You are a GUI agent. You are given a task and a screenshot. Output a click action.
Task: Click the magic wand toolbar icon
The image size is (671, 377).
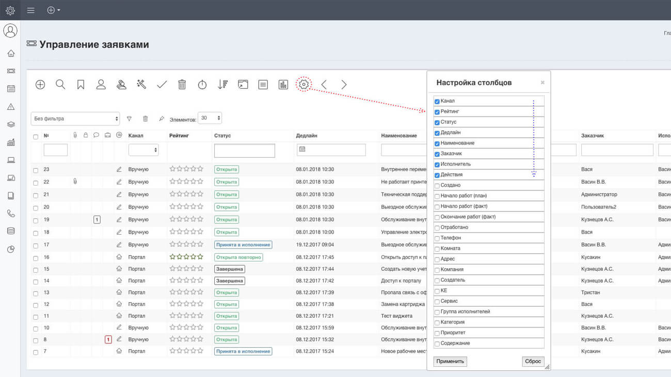(141, 85)
